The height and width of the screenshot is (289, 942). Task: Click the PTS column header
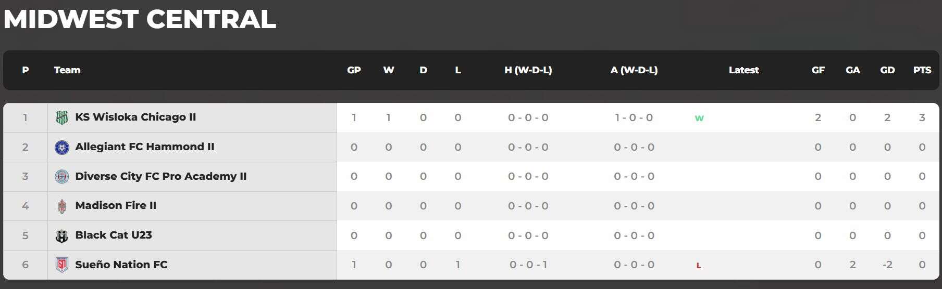[922, 70]
